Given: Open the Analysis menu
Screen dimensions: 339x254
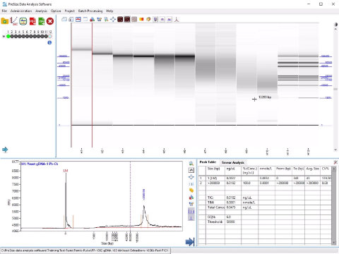Looking at the screenshot, I should [41, 11].
